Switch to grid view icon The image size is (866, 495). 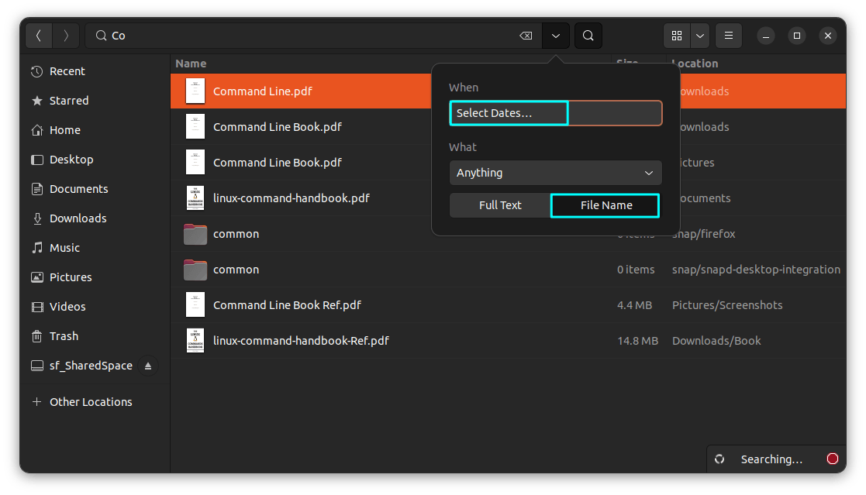click(677, 36)
